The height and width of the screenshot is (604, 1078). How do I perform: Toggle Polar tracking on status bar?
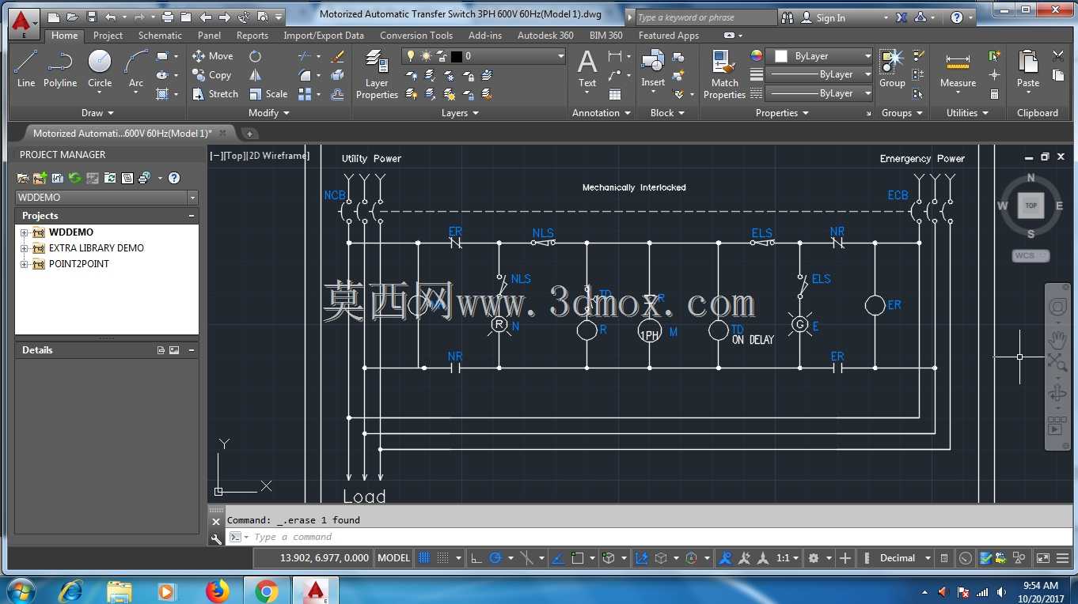(496, 558)
